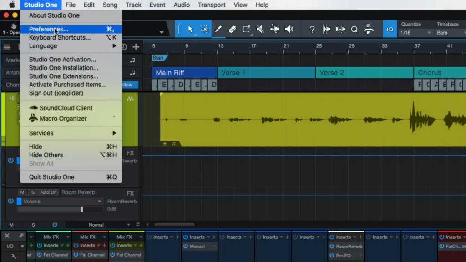
Task: Detach the mixer with the arrow icon
Action: point(21,236)
